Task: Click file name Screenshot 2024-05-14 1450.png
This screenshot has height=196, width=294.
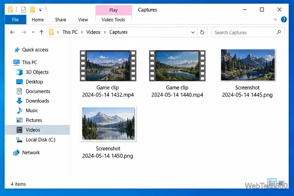Action: [108, 152]
